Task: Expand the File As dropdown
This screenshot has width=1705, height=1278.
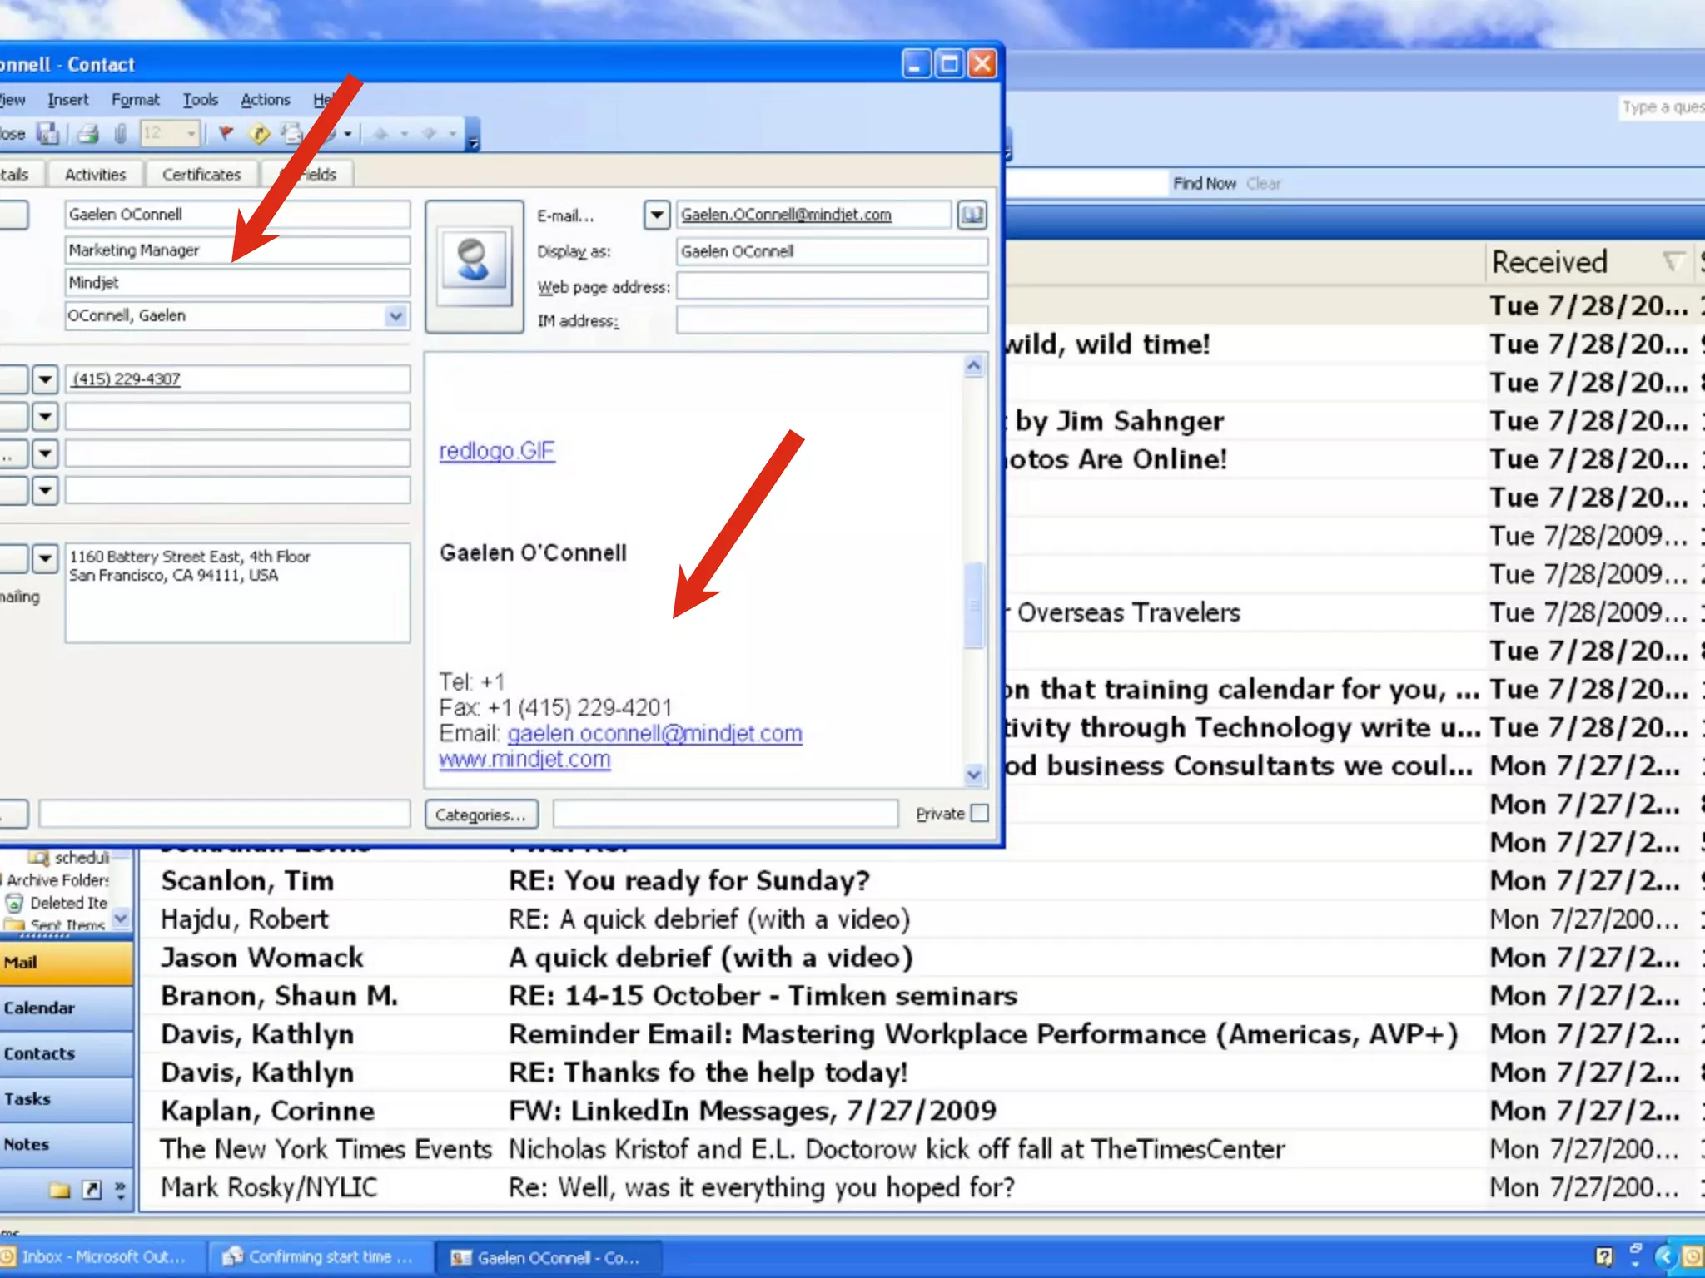Action: (x=395, y=316)
